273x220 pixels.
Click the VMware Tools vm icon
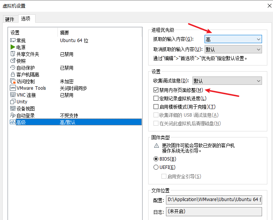13,88
